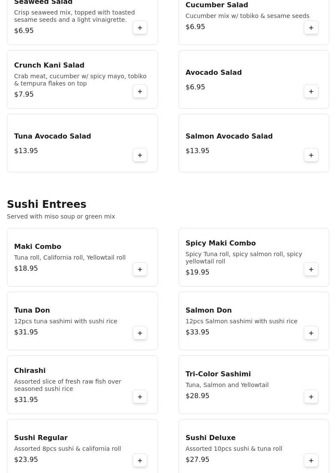Viewport: 336px width, 473px height.
Task: Click the Tuna Don price $31.95
Action: pos(26,332)
